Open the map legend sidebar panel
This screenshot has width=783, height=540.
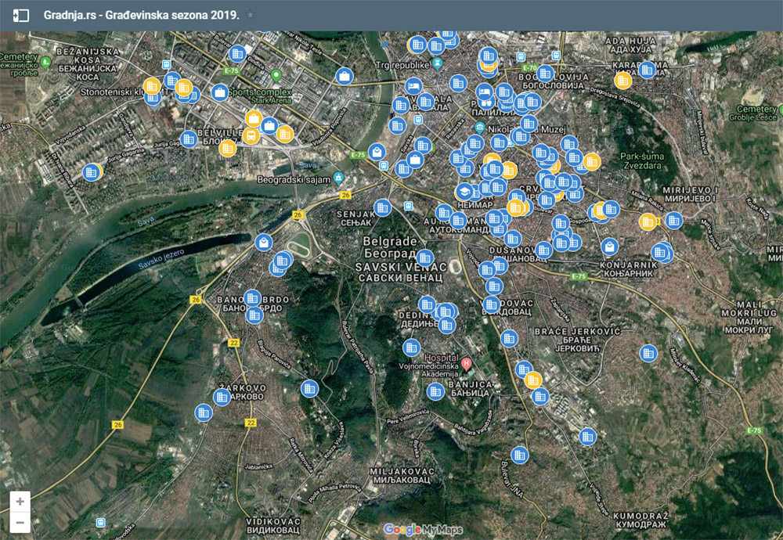pos(22,15)
